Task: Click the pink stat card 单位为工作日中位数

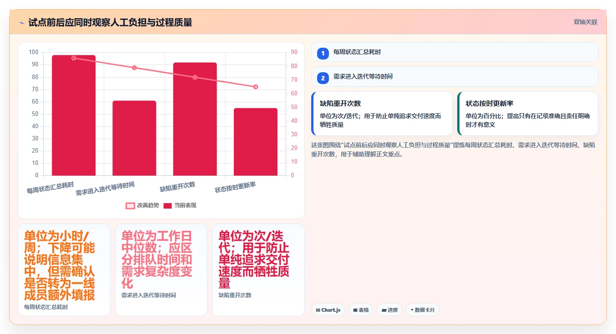Action: coord(162,270)
